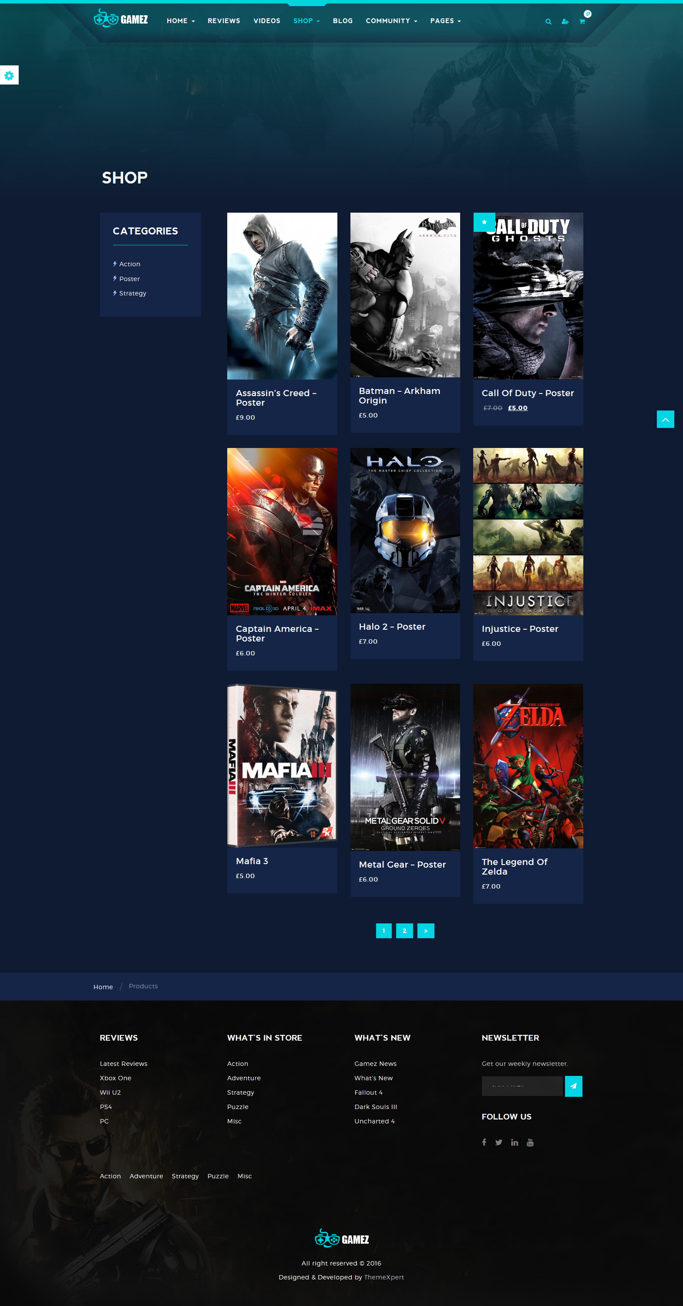Click the Assassin's Creed – Poster title
Image resolution: width=683 pixels, height=1306 pixels.
[276, 398]
